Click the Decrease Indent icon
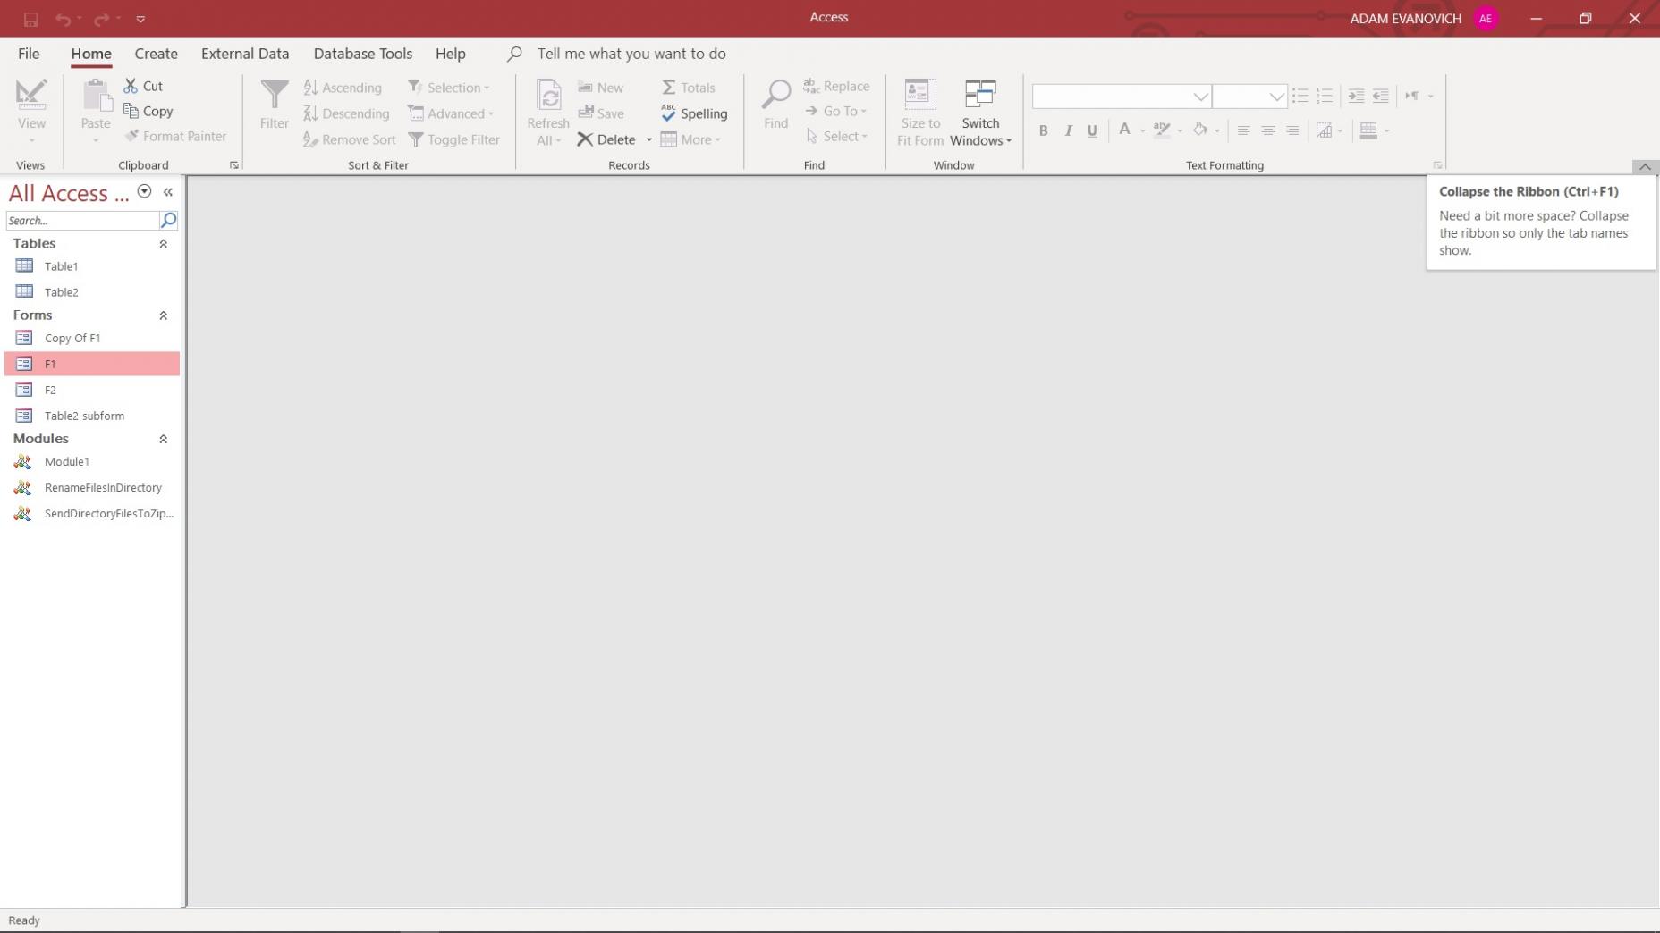Image resolution: width=1660 pixels, height=933 pixels. pos(1381,96)
